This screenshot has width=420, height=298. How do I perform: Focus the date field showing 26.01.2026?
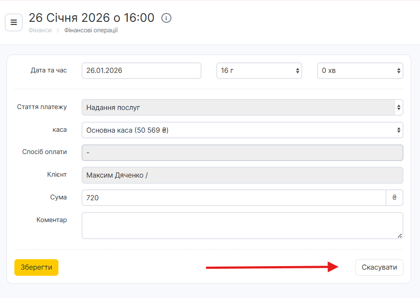click(x=141, y=71)
